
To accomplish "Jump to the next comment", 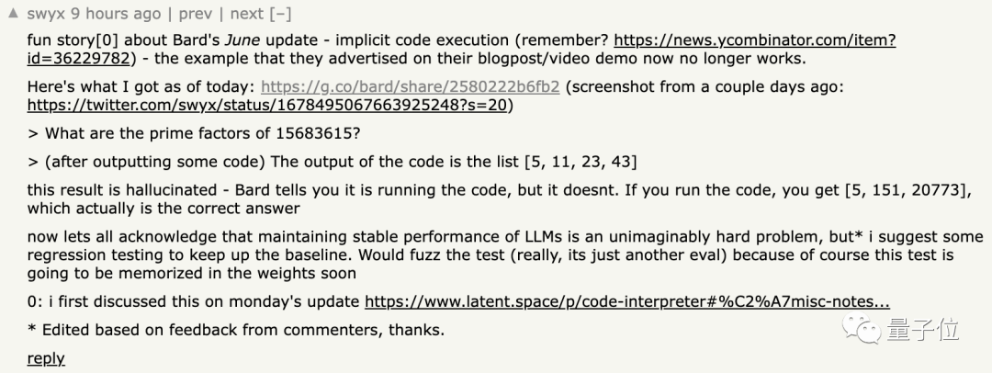I will pos(247,13).
